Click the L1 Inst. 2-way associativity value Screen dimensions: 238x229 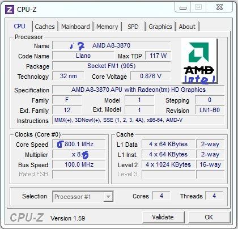coord(210,154)
